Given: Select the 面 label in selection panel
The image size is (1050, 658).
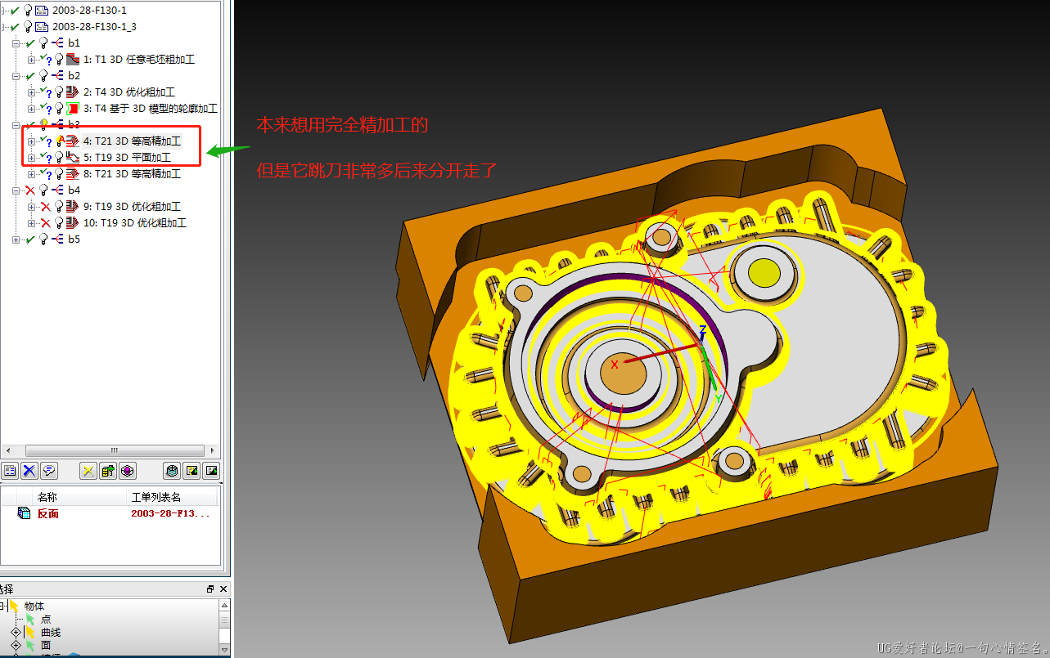Looking at the screenshot, I should (x=46, y=646).
